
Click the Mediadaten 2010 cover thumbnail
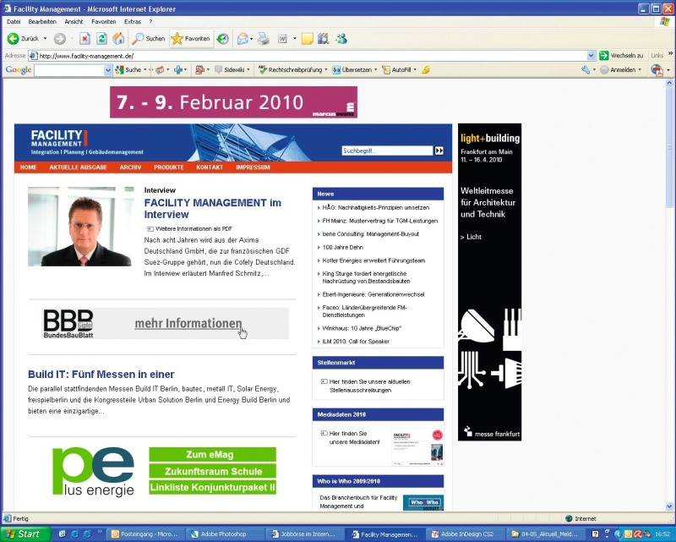[x=417, y=447]
